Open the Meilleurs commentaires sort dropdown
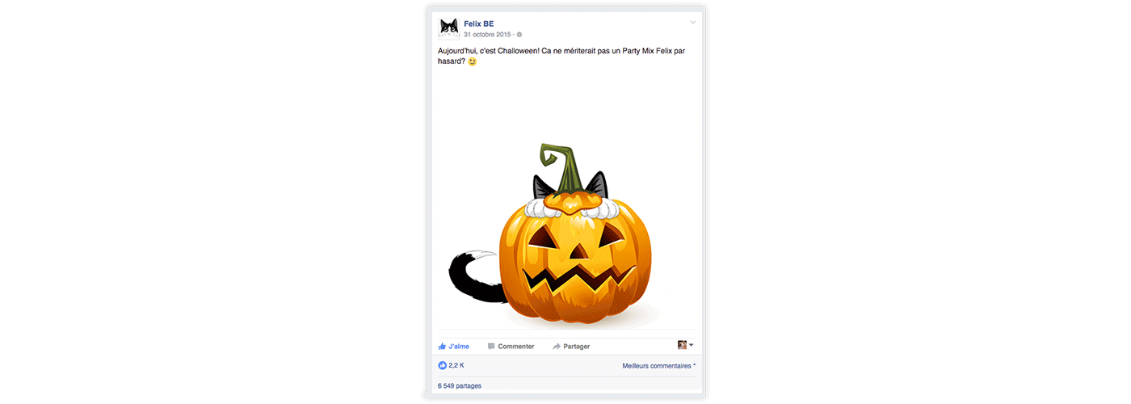1131x404 pixels. tap(658, 366)
